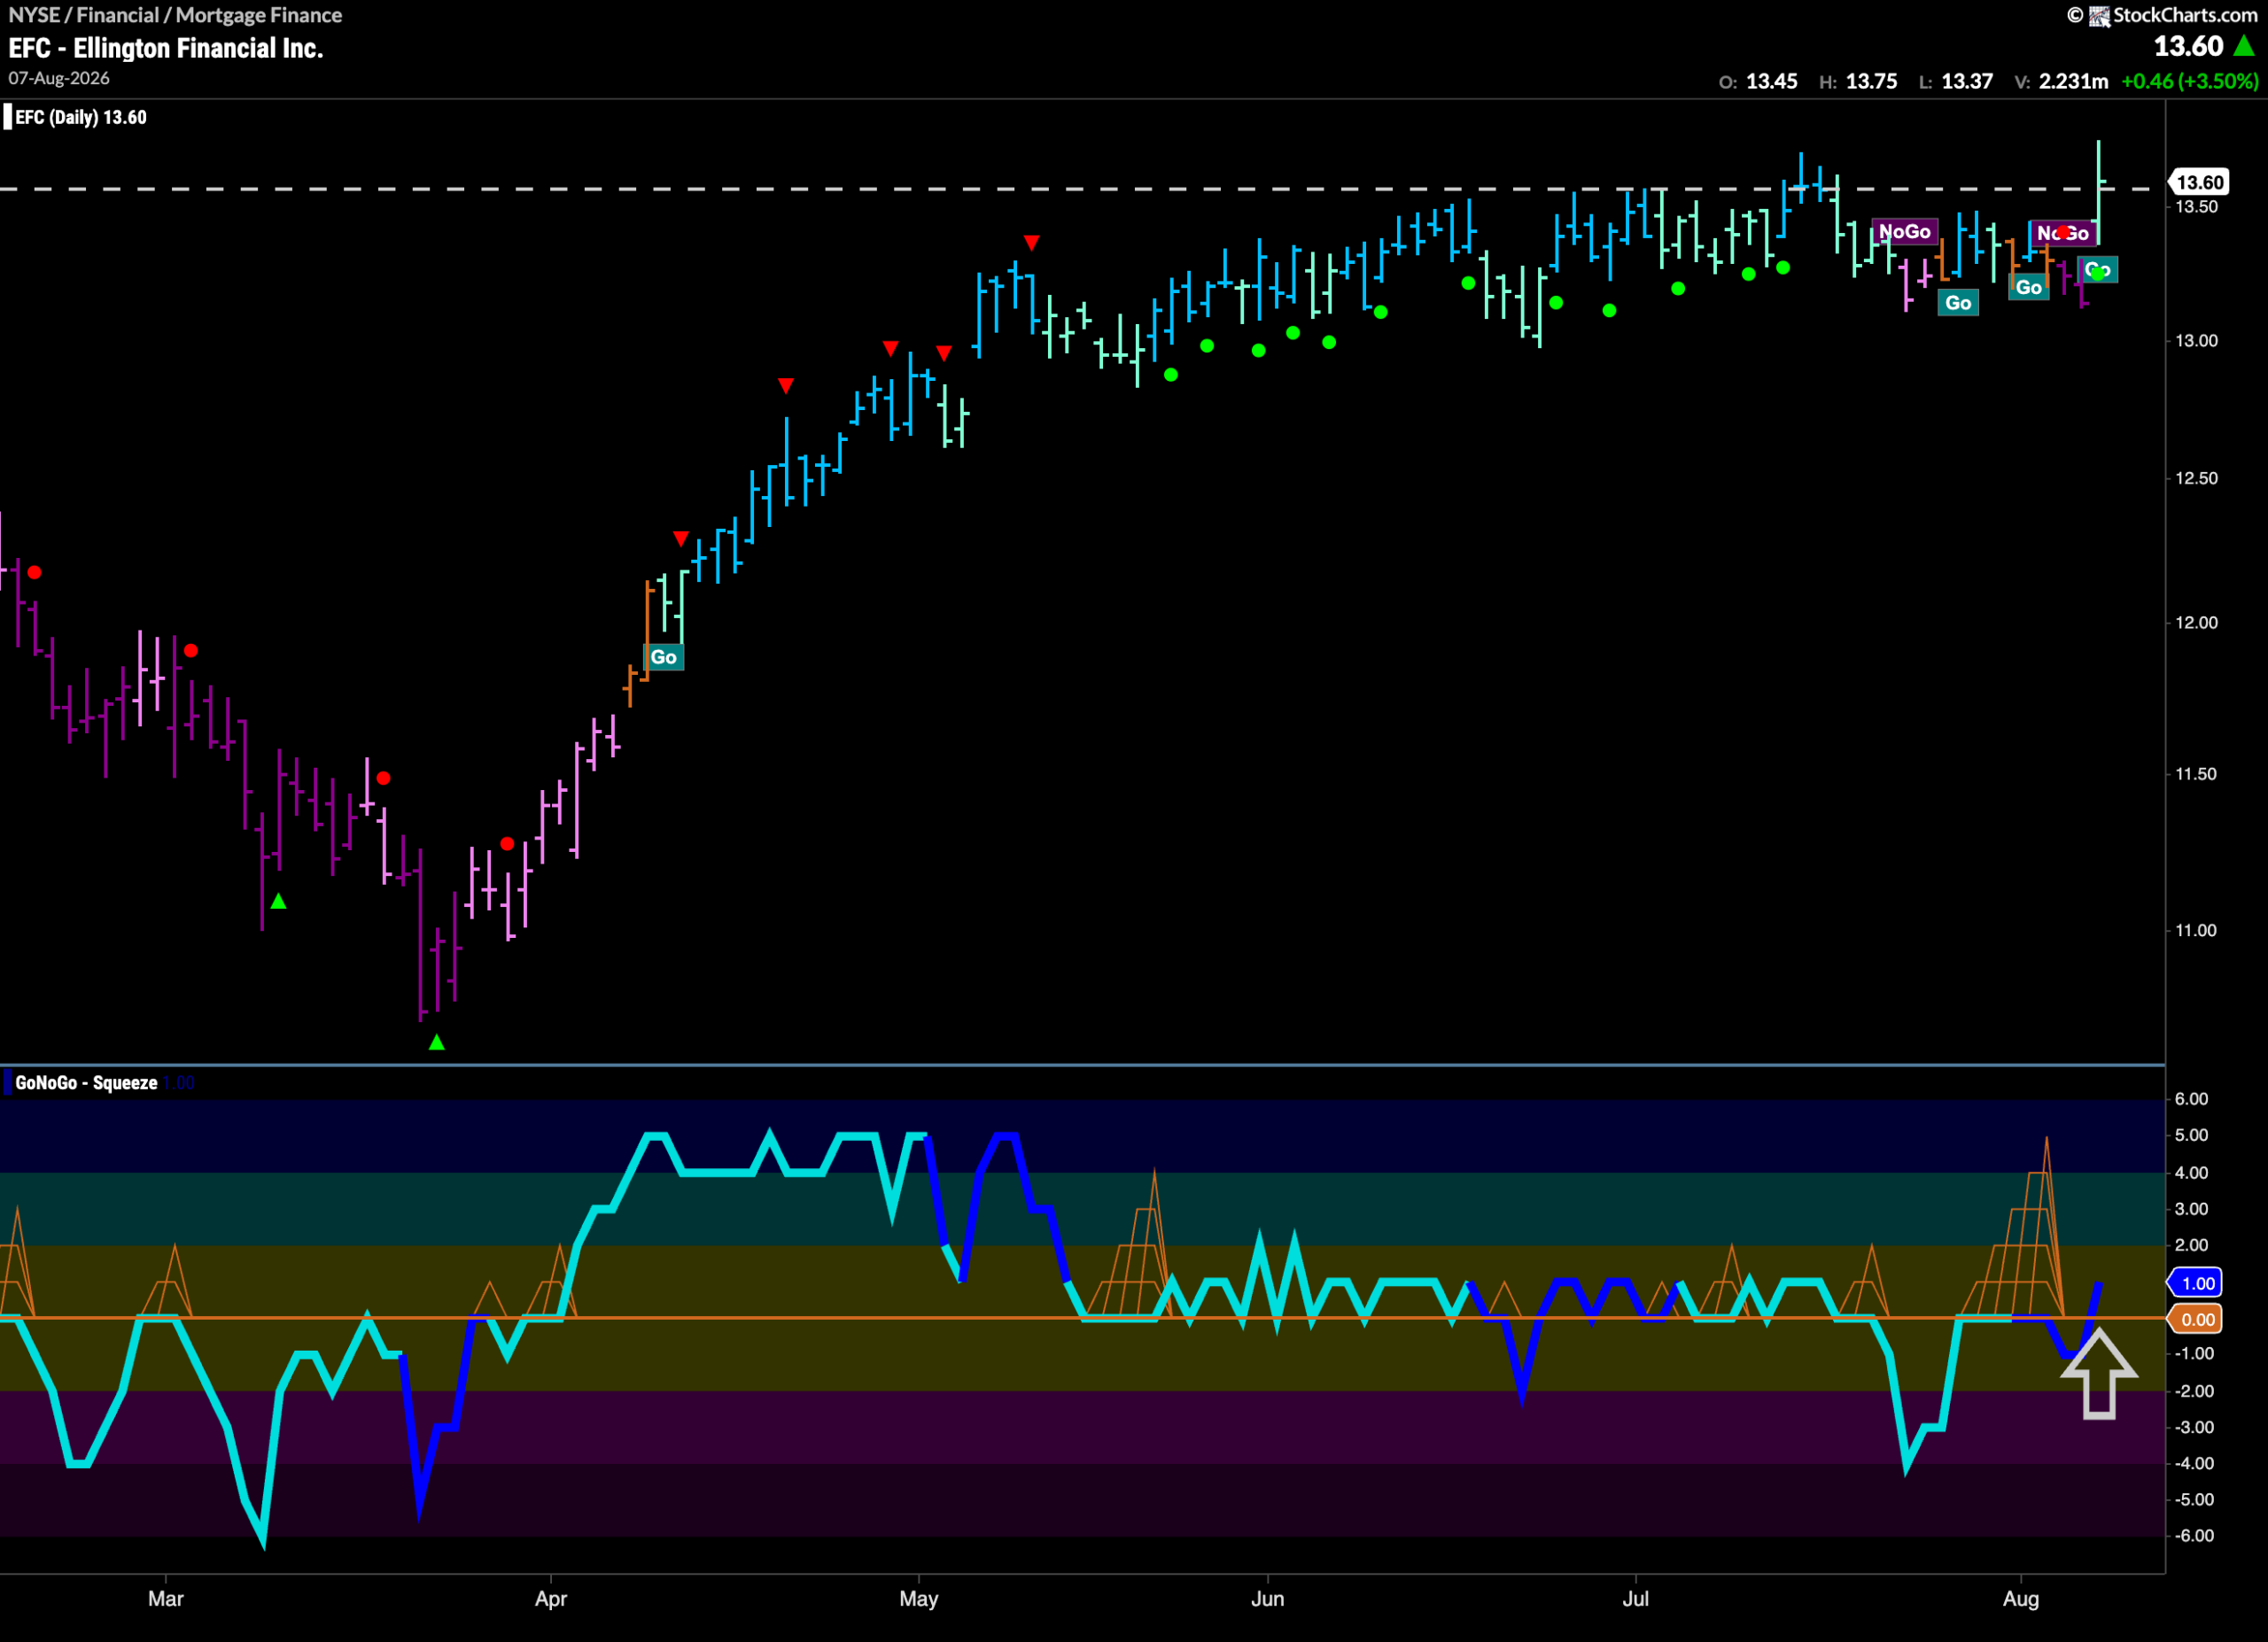2268x1642 pixels.
Task: Click the lowest green dot near 12.85 in late May
Action: pos(1171,375)
